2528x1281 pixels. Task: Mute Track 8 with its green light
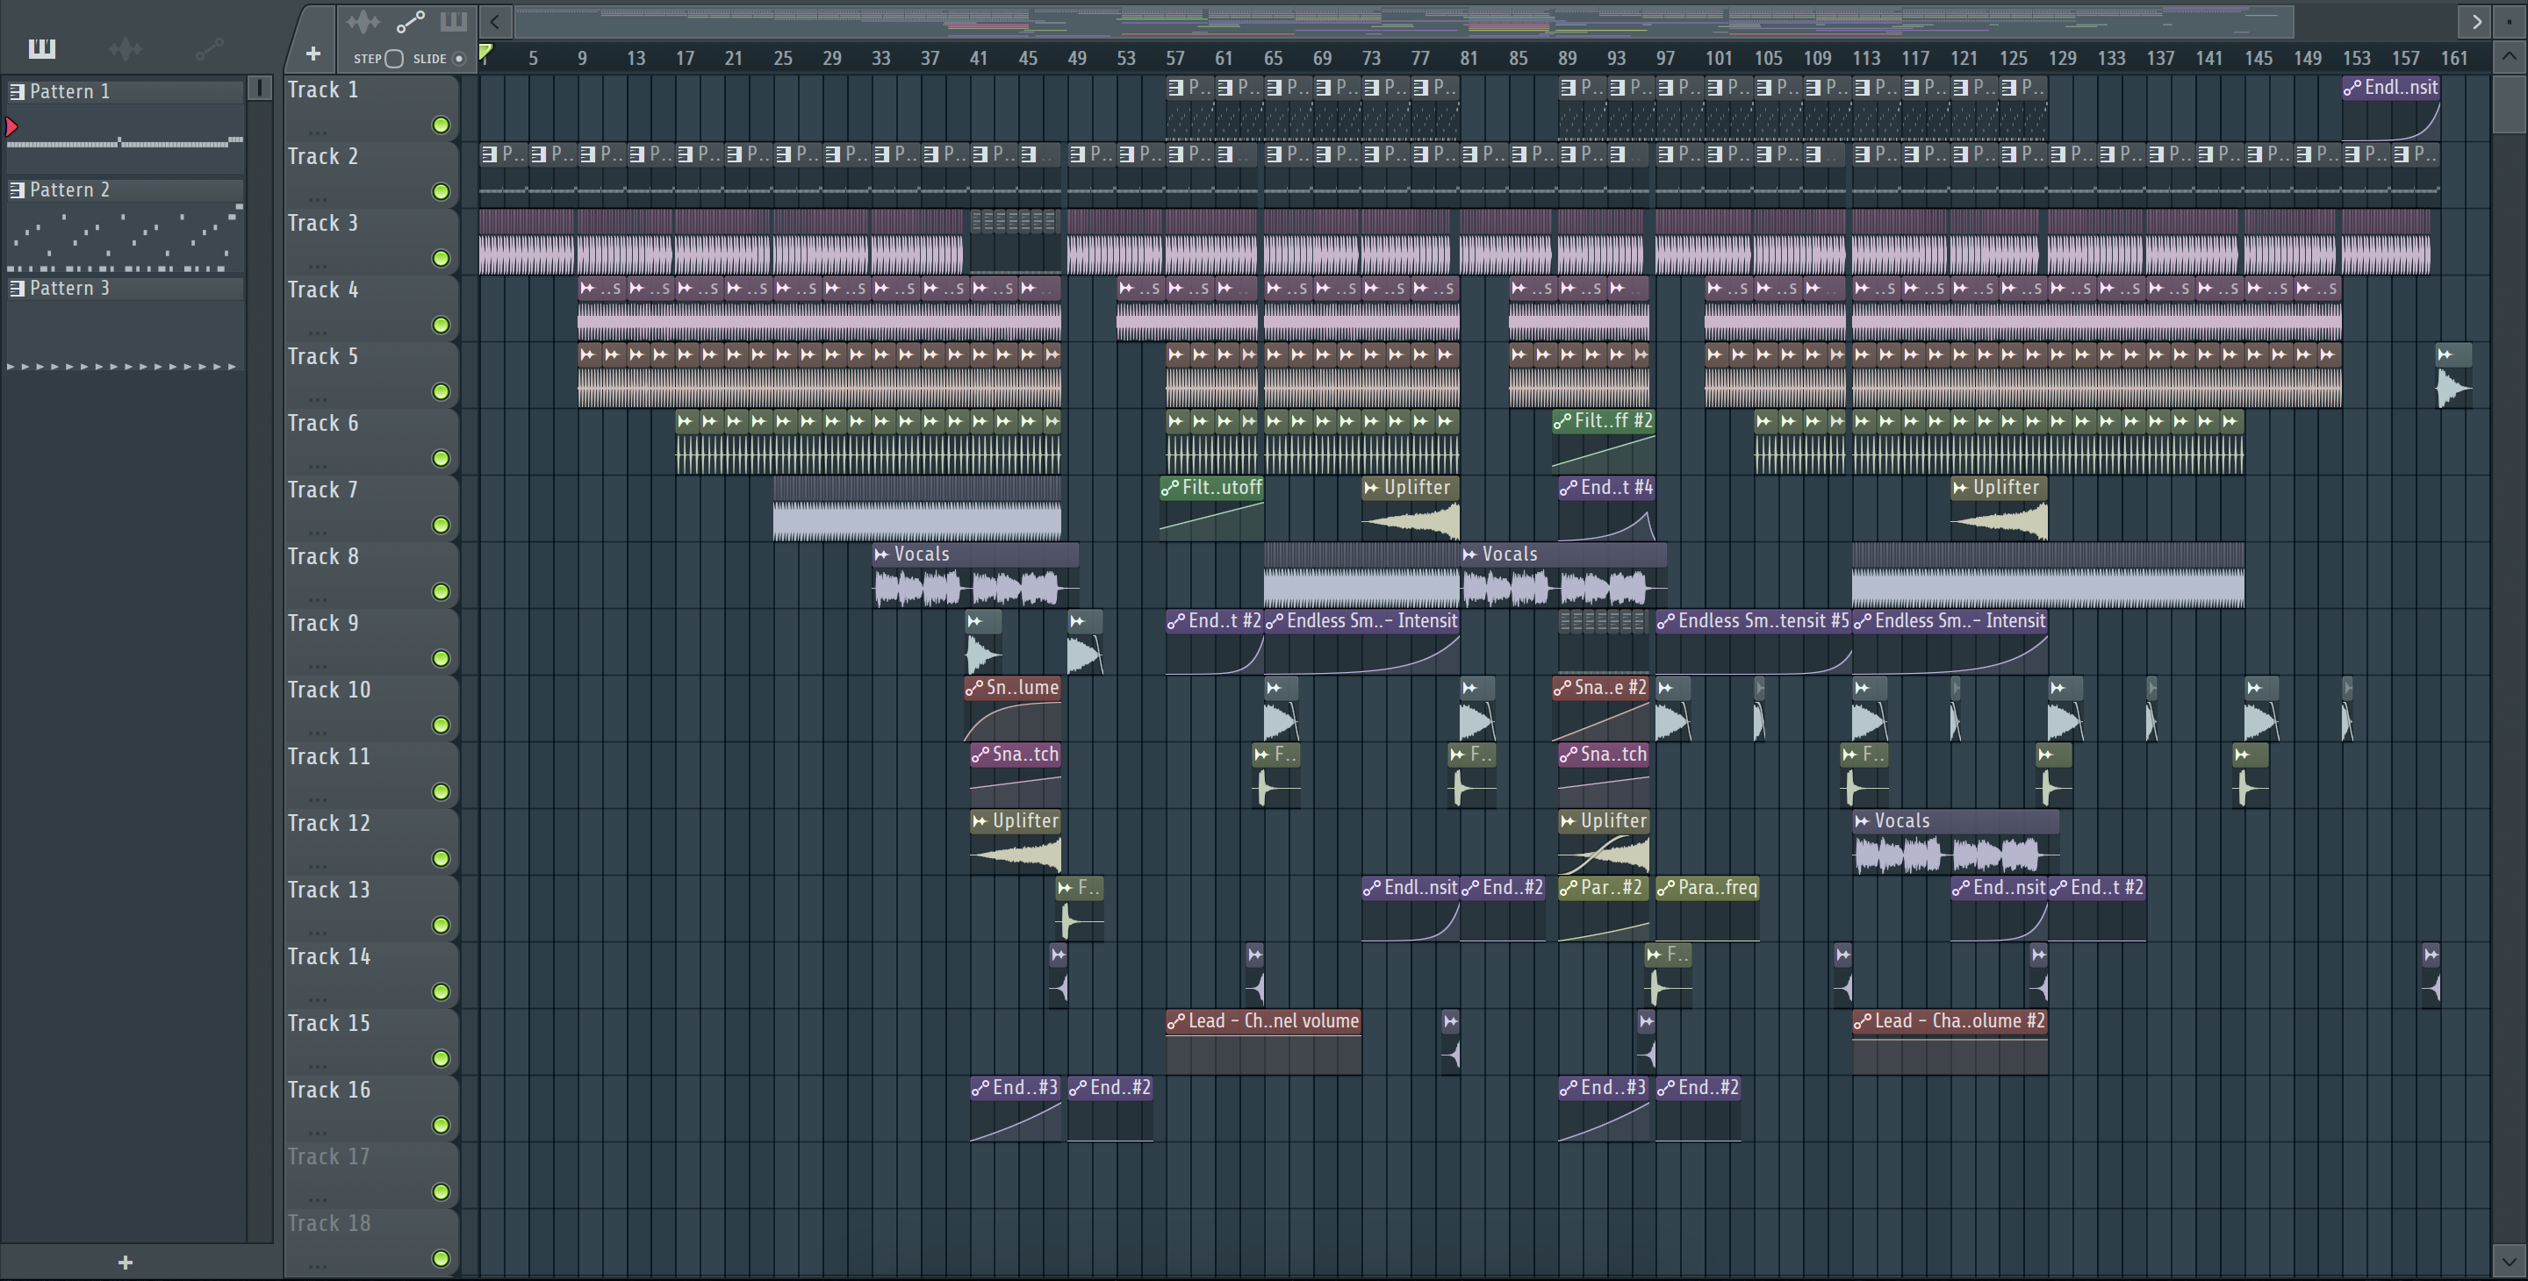point(442,592)
